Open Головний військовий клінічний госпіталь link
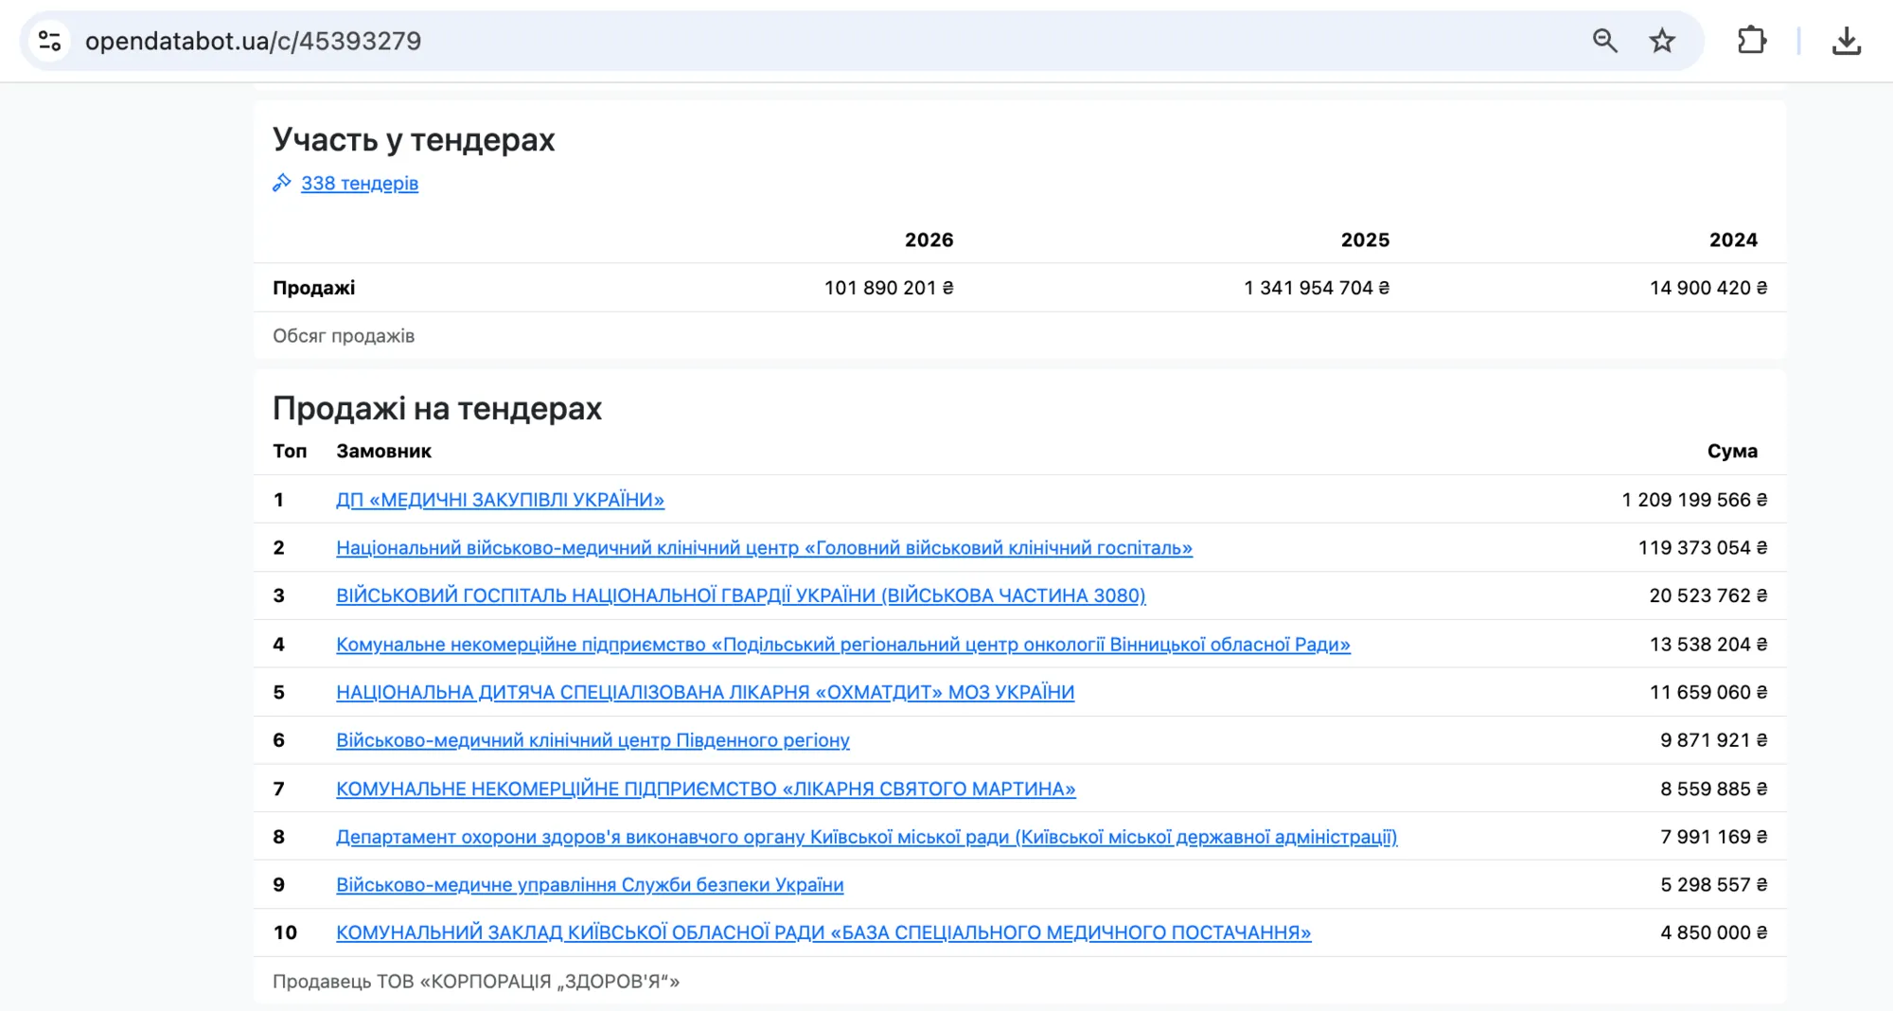Screen dimensions: 1893x1011 pyautogui.click(x=764, y=548)
